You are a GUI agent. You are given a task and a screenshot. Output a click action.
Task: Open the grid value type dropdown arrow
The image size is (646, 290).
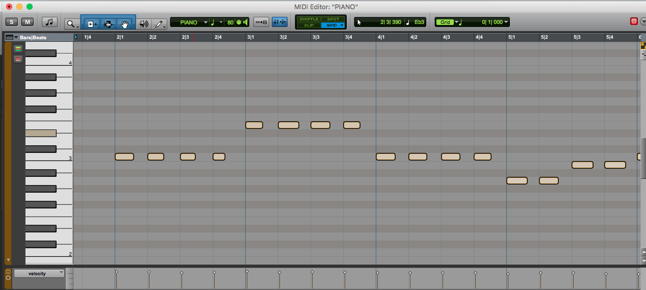(x=457, y=22)
